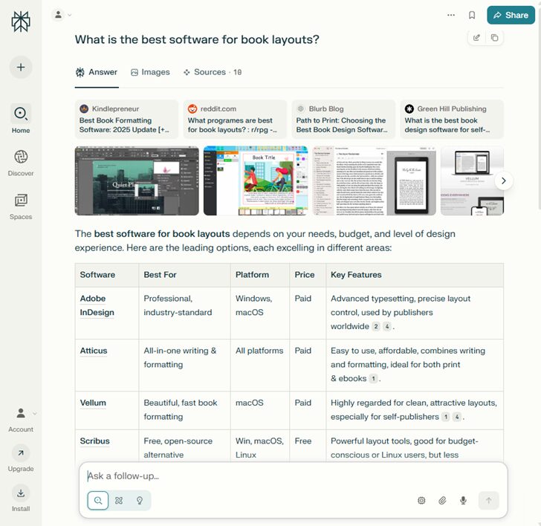
Task: Click the Ask a follow-up input field
Action: pyautogui.click(x=293, y=476)
